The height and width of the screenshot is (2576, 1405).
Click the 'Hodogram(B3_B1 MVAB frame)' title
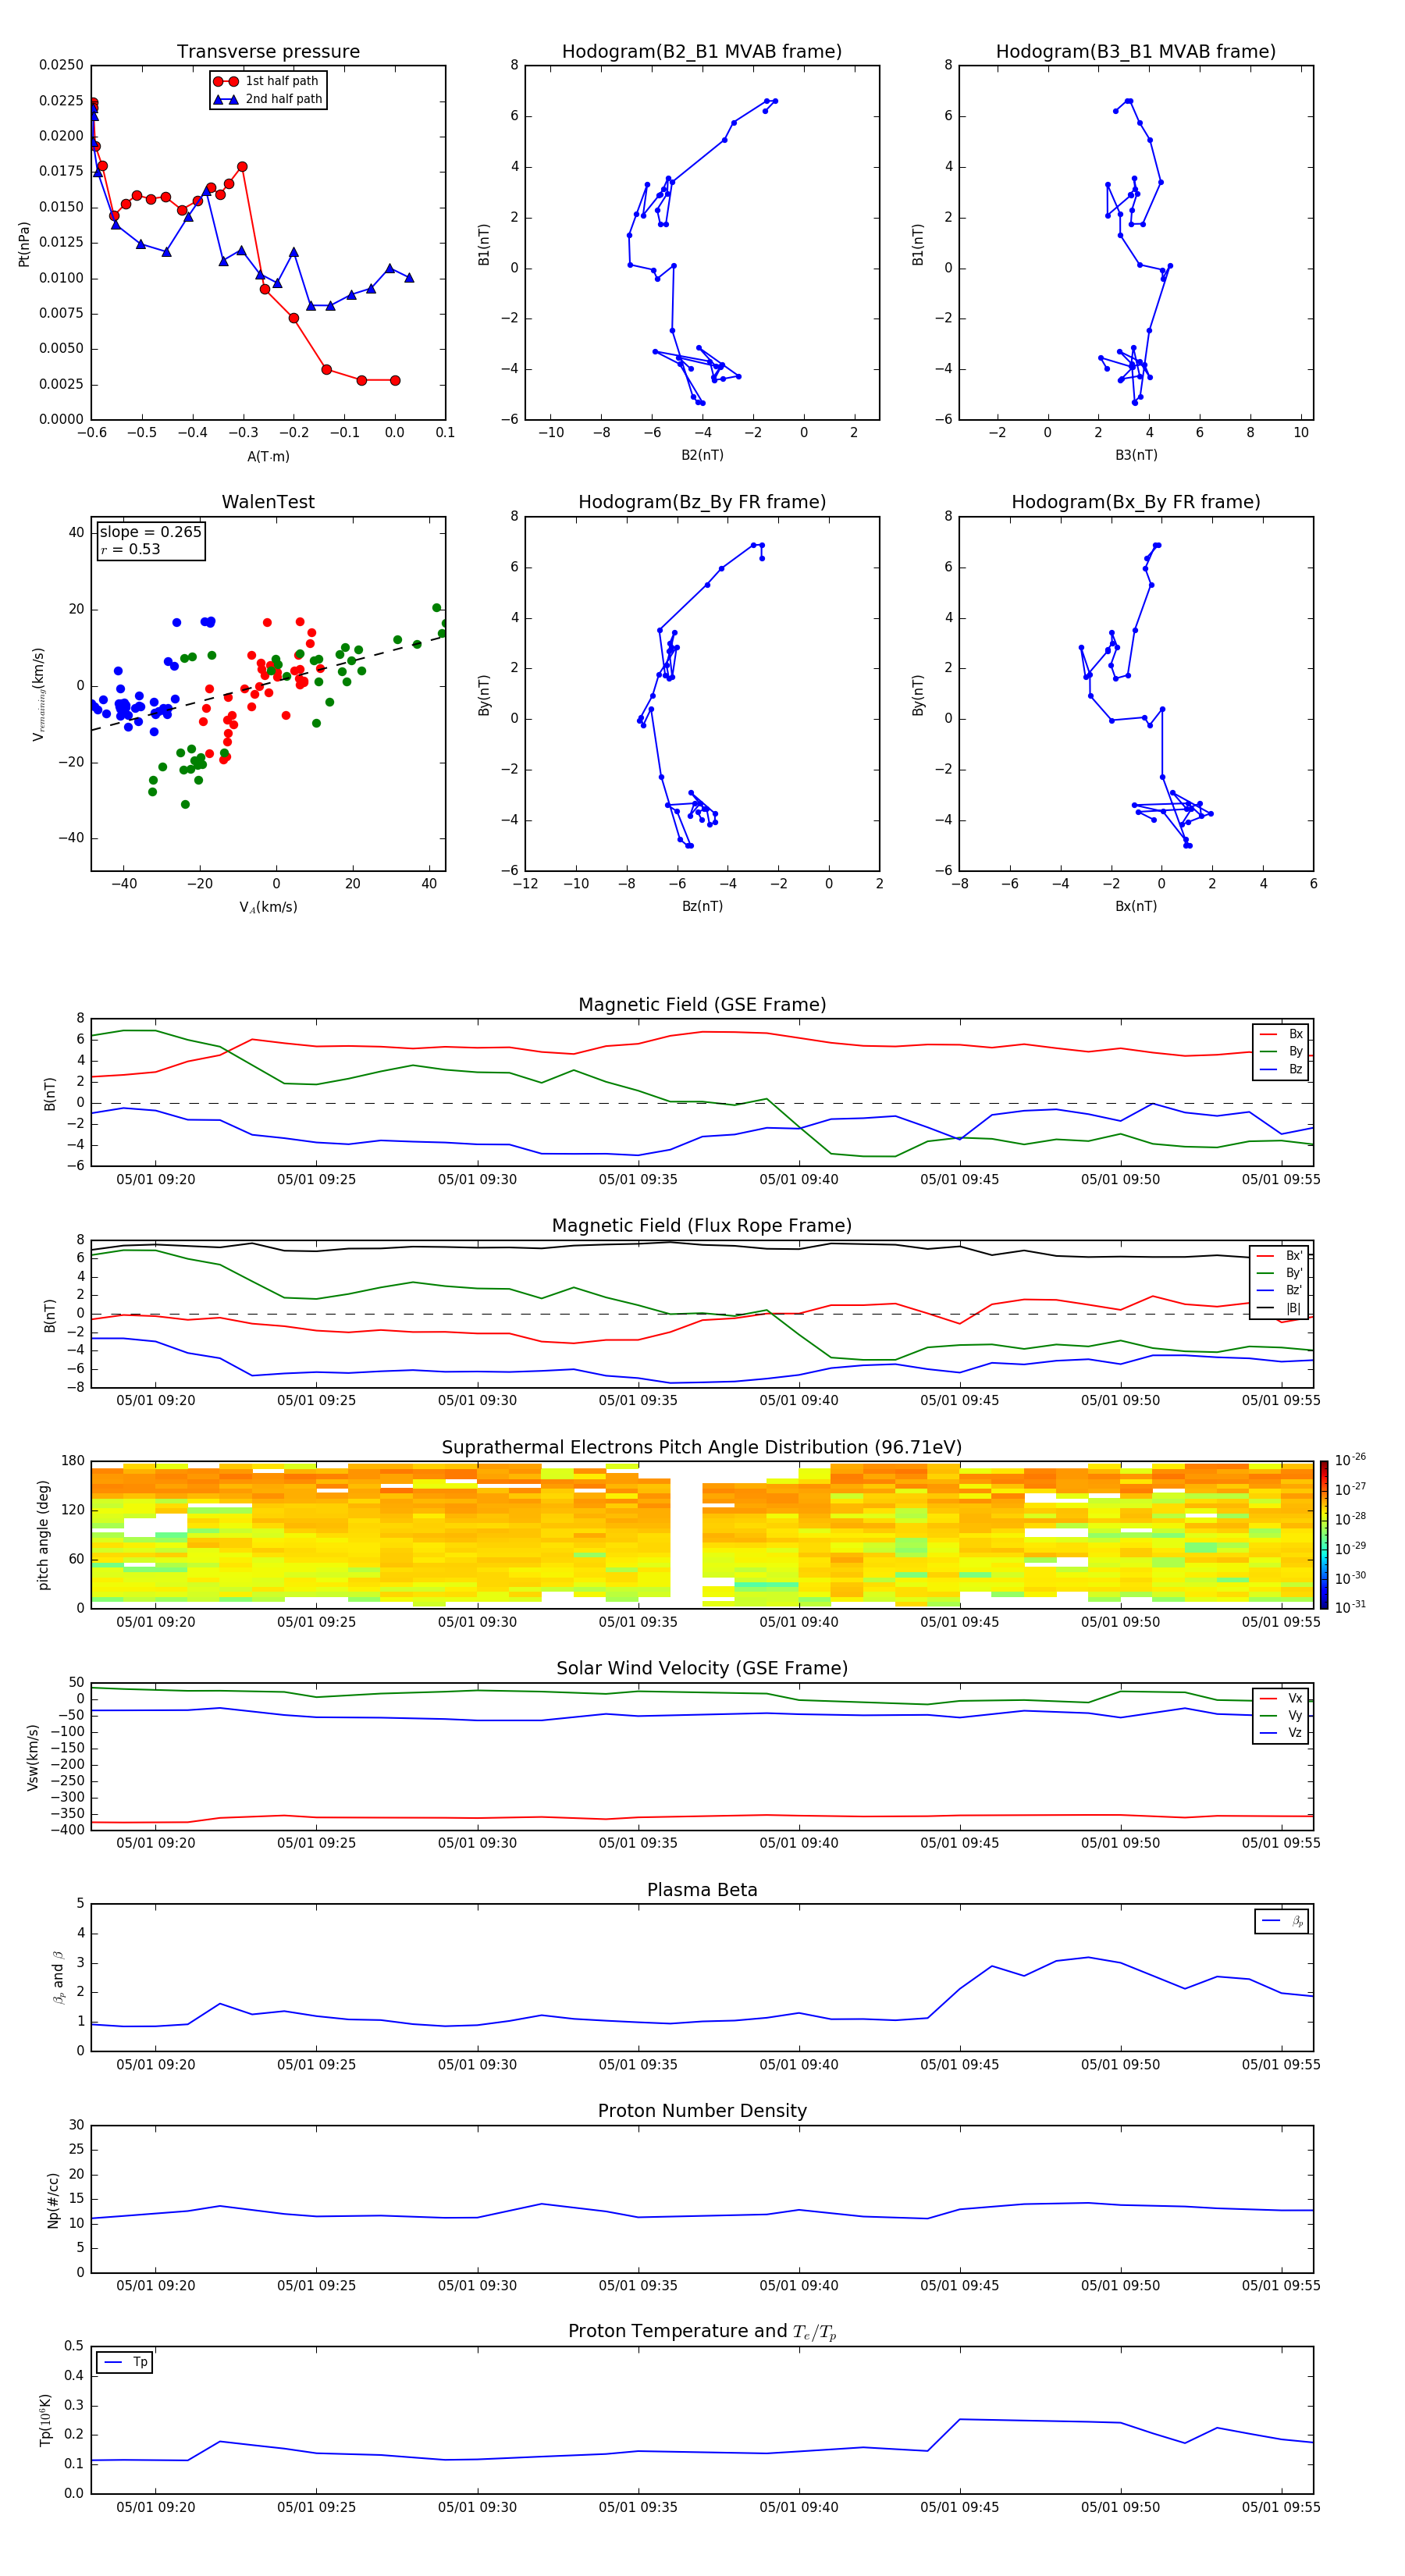click(x=1136, y=52)
